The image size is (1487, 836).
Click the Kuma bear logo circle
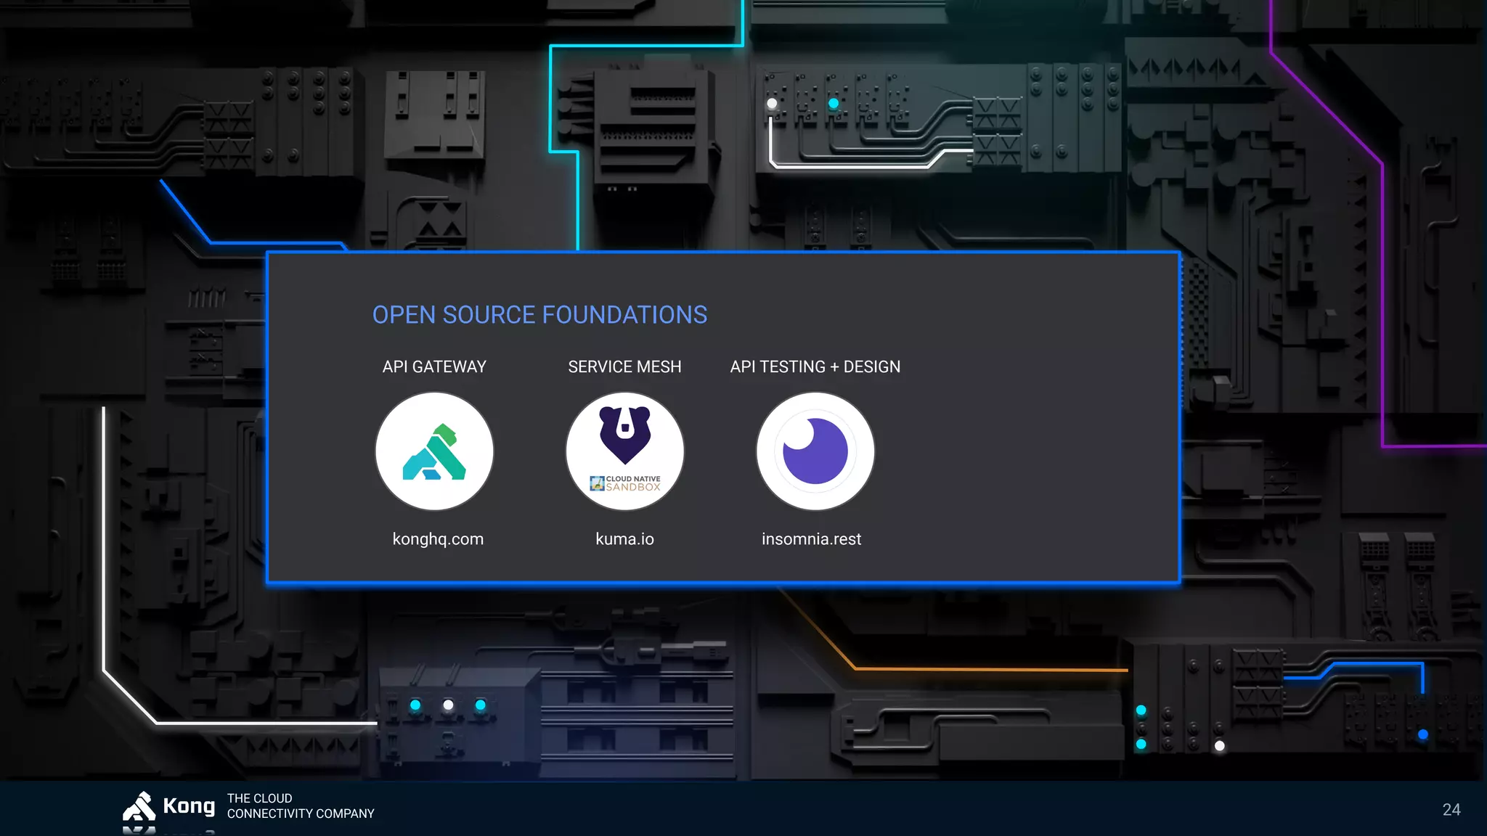point(624,451)
